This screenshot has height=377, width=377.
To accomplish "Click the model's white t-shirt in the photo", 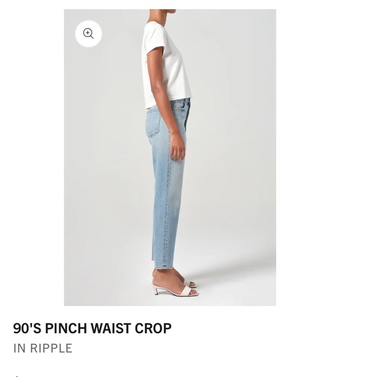I will coord(167,66).
